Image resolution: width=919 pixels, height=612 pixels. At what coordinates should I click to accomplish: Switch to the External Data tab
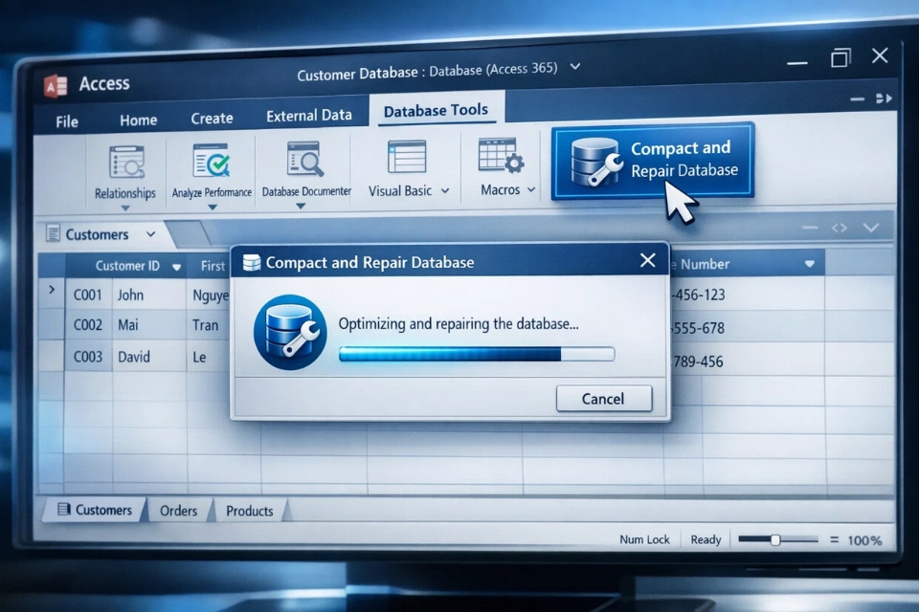pos(308,116)
